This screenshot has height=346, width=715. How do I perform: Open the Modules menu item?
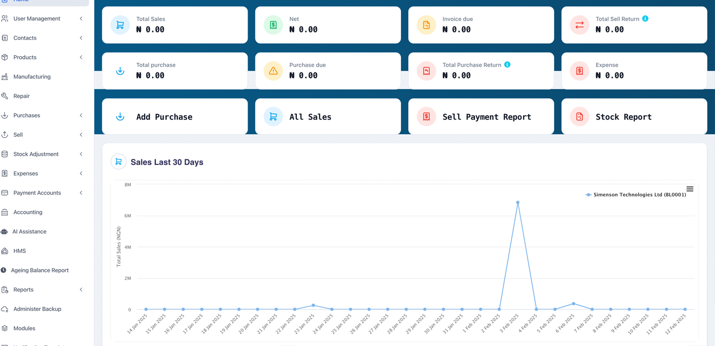[x=24, y=328]
